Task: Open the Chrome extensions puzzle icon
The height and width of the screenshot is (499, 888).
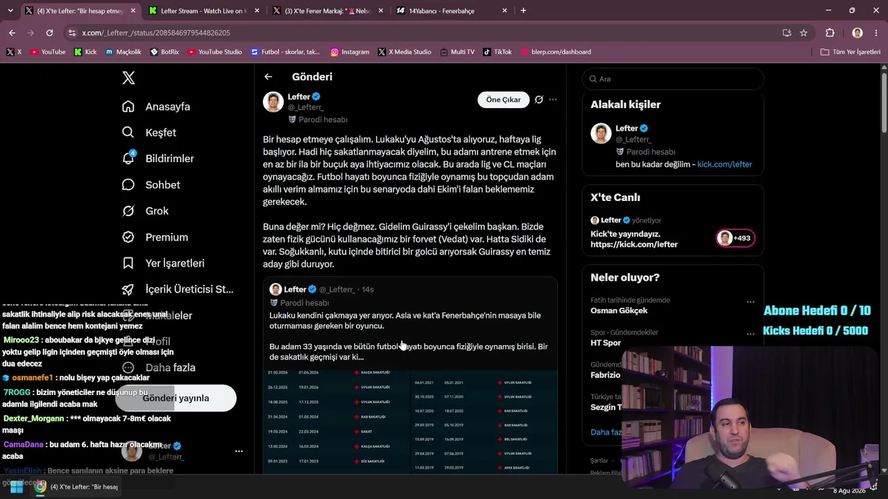Action: coord(830,33)
